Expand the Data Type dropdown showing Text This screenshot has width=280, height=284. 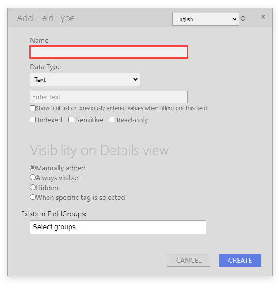pos(85,80)
